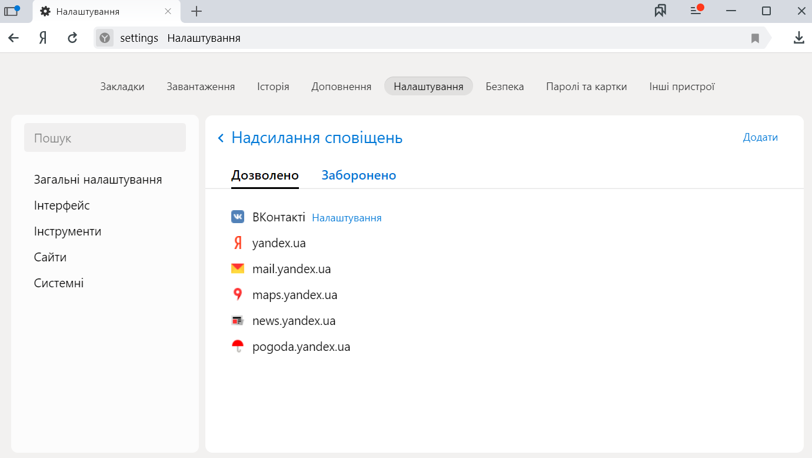Open a new tab with plus button
Image resolution: width=812 pixels, height=458 pixels.
coord(197,11)
